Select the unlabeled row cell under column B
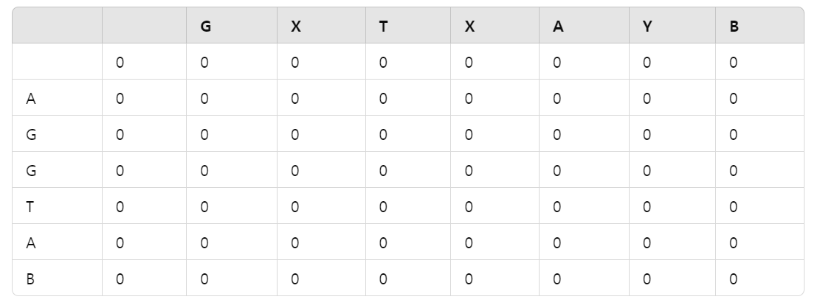 760,62
